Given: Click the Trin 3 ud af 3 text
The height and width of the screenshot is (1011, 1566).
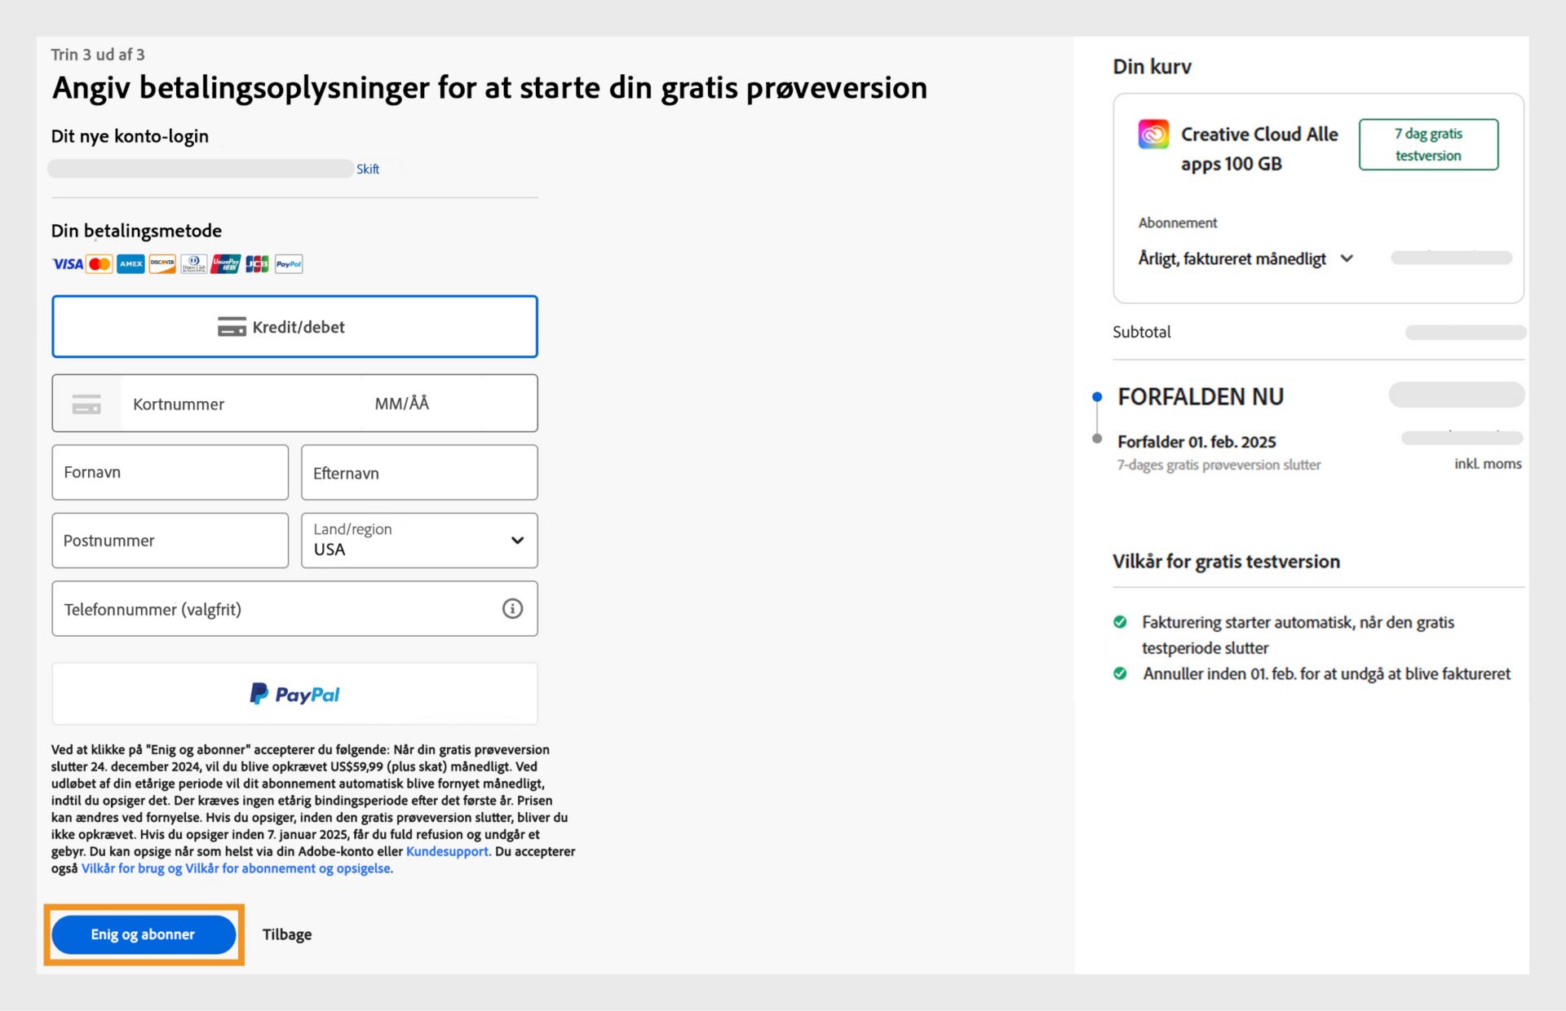Looking at the screenshot, I should pyautogui.click(x=98, y=55).
